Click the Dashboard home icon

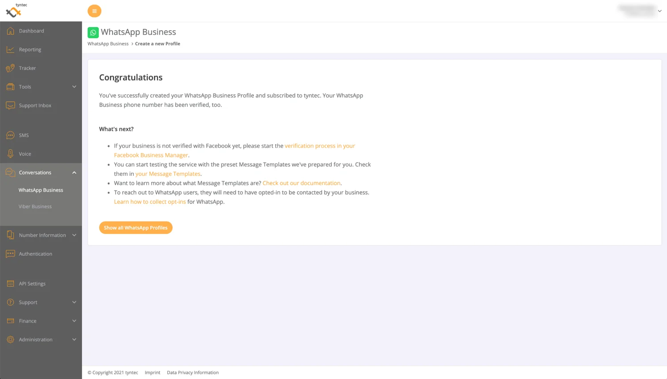[10, 31]
